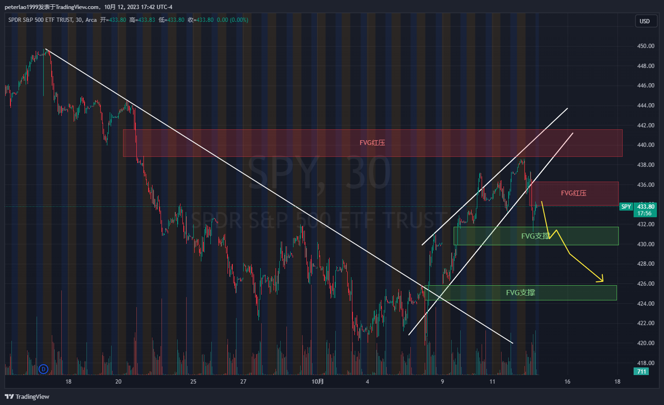This screenshot has width=664, height=405.
Task: Click the 433.80 current price label
Action: pyautogui.click(x=645, y=206)
